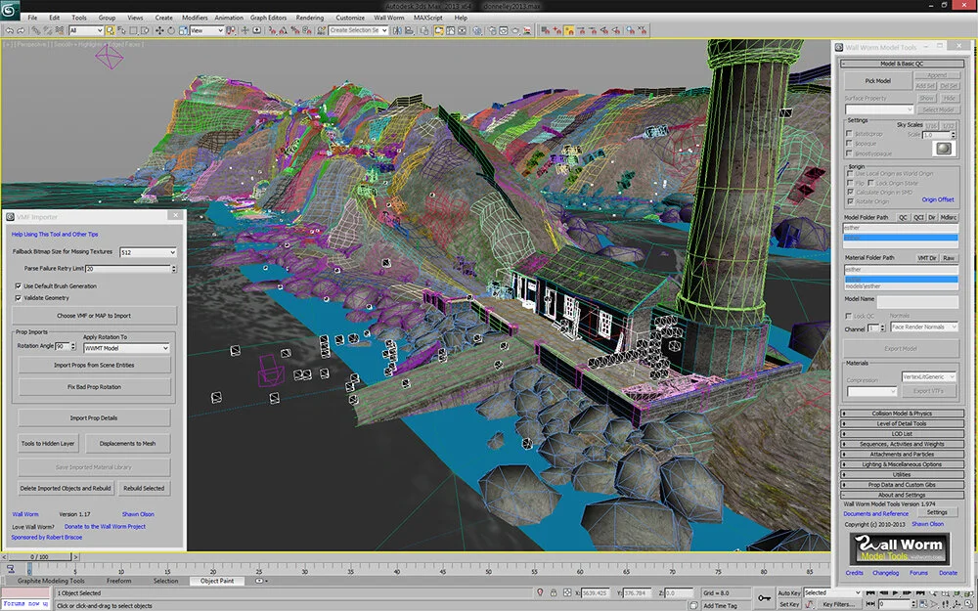Viewport: 978px width, 611px height.
Task: Open Schematic View from toolbar
Action: point(463,30)
